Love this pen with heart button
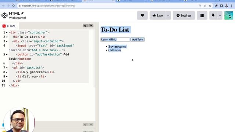Image resolution: width=235 pixels, height=132 pixels. [x=142, y=15]
